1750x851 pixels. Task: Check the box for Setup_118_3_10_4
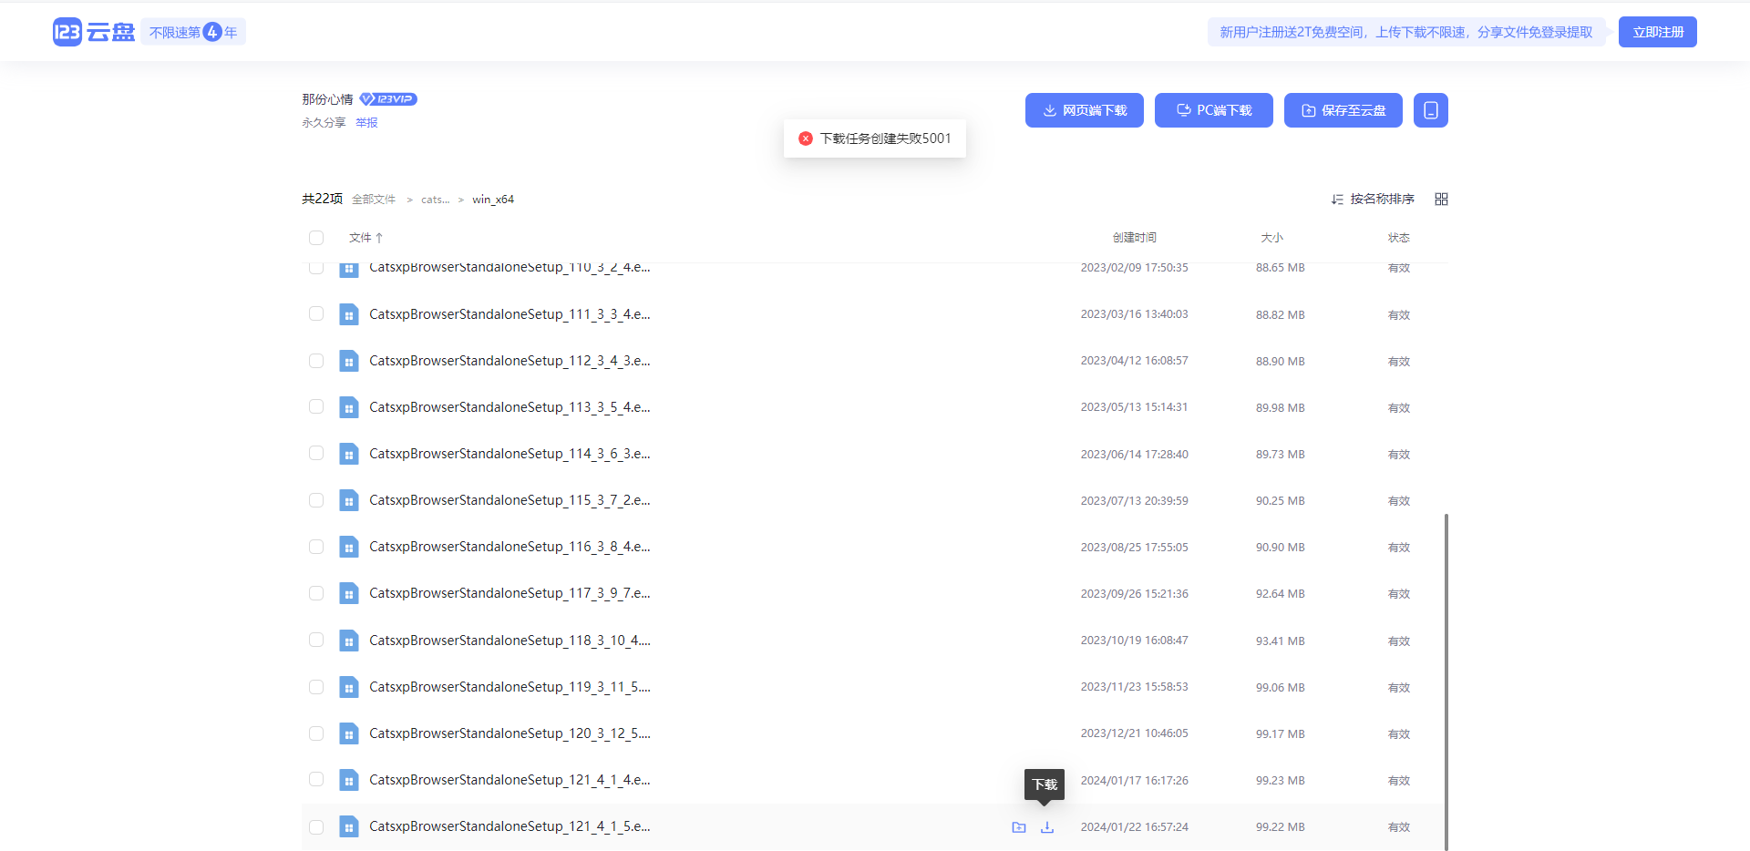click(316, 640)
